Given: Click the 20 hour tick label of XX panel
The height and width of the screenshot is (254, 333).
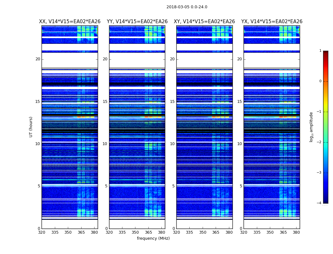Looking at the screenshot, I should click(38, 59).
